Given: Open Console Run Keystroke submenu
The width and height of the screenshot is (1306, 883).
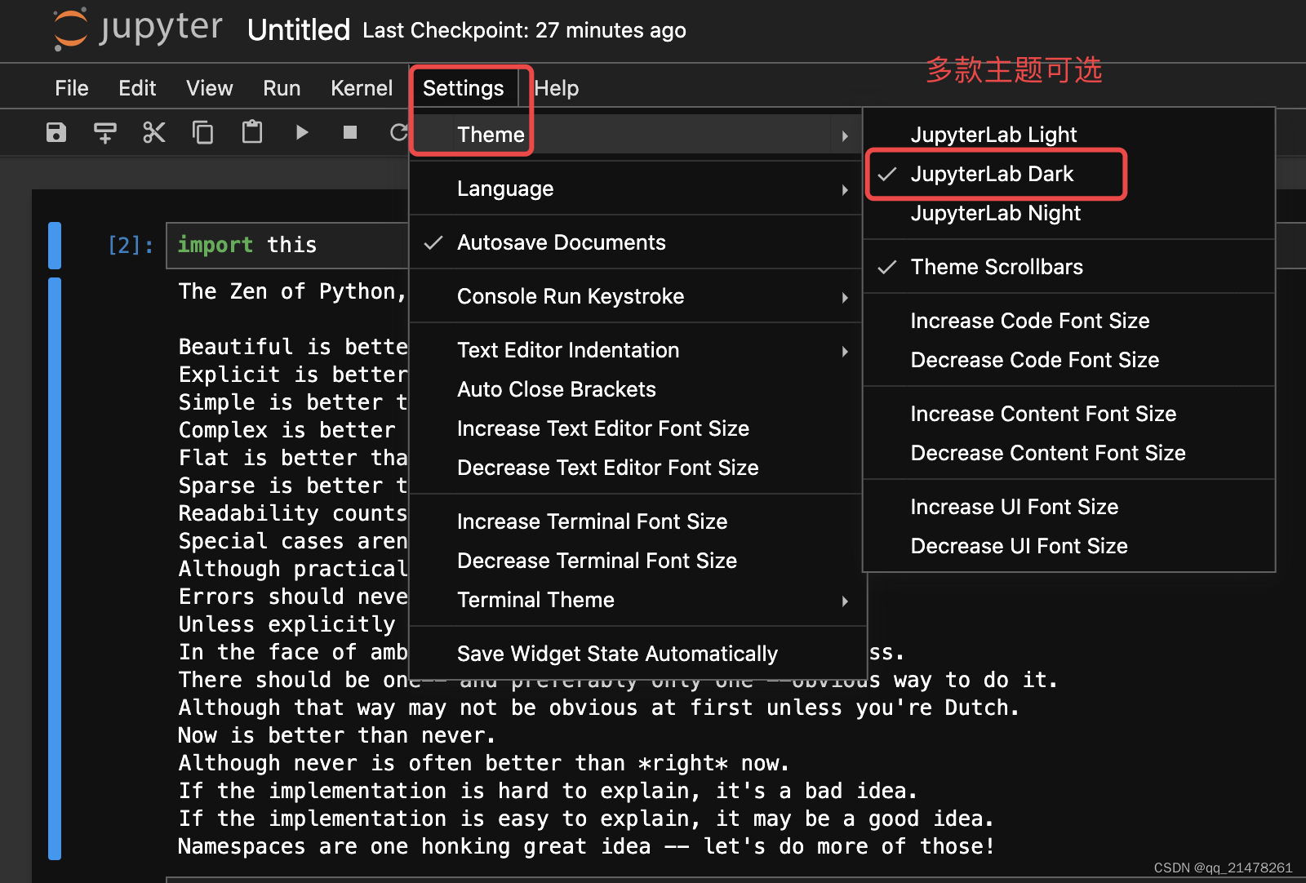Looking at the screenshot, I should point(635,296).
